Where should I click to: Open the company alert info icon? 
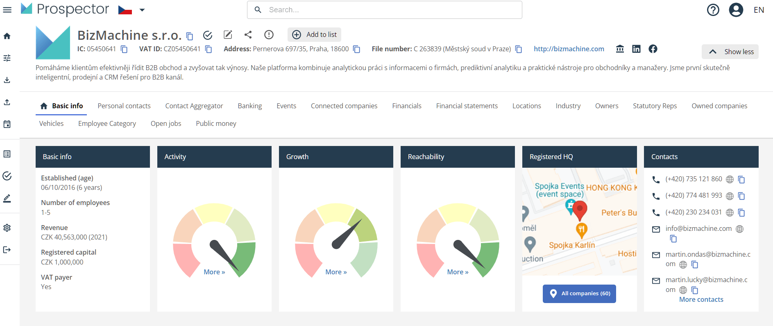click(269, 35)
